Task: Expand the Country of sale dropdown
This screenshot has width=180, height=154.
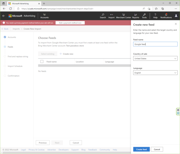Action: 155,59
